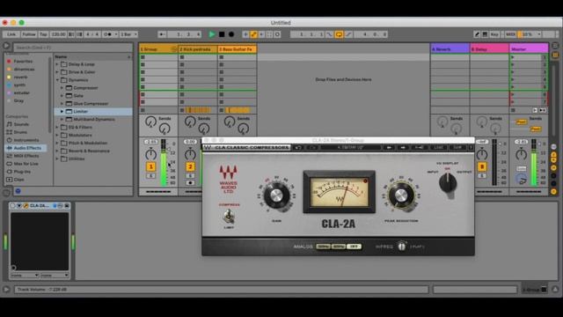Set Analog to Off in CLA-2A
The width and height of the screenshot is (563, 317).
point(354,247)
